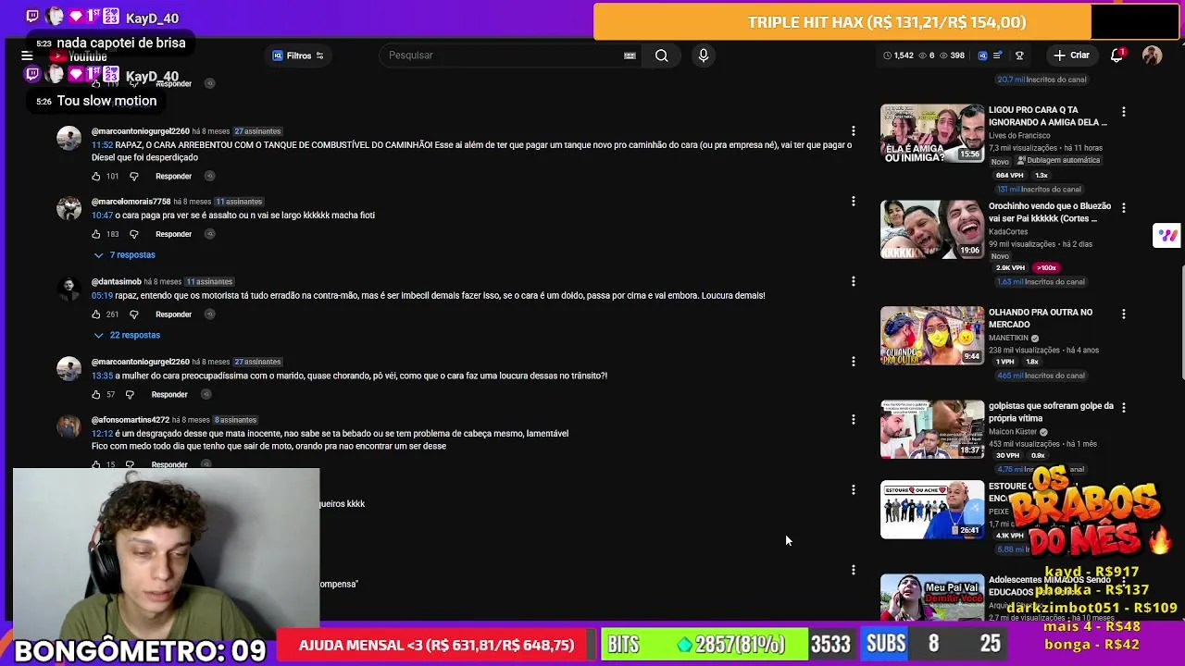Reply to the 13:35 comment
1185x666 pixels.
(169, 394)
